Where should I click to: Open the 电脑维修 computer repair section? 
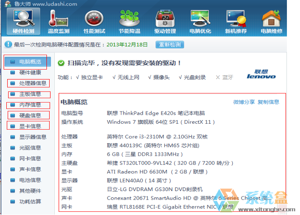[x=272, y=22]
